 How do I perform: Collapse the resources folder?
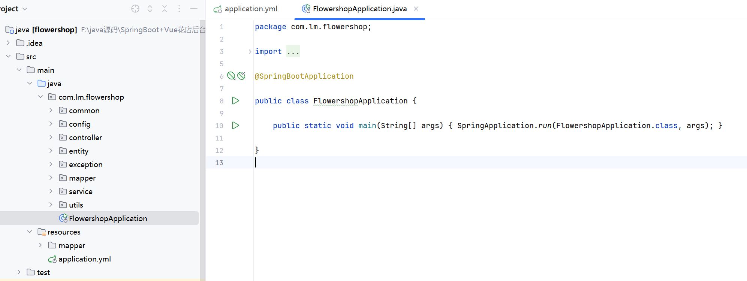[x=30, y=232]
